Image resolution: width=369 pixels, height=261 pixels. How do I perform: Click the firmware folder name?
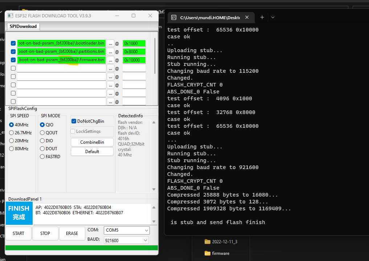(x=221, y=253)
